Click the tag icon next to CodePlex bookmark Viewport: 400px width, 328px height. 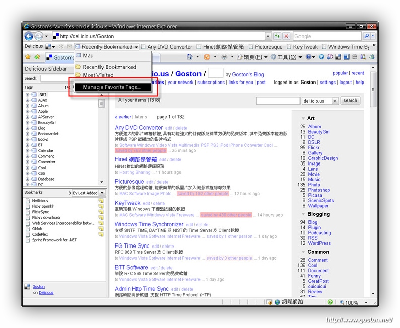[x=101, y=234]
